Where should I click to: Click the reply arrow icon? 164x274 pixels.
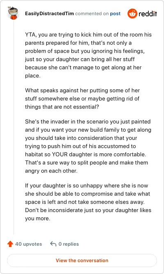tap(53, 244)
